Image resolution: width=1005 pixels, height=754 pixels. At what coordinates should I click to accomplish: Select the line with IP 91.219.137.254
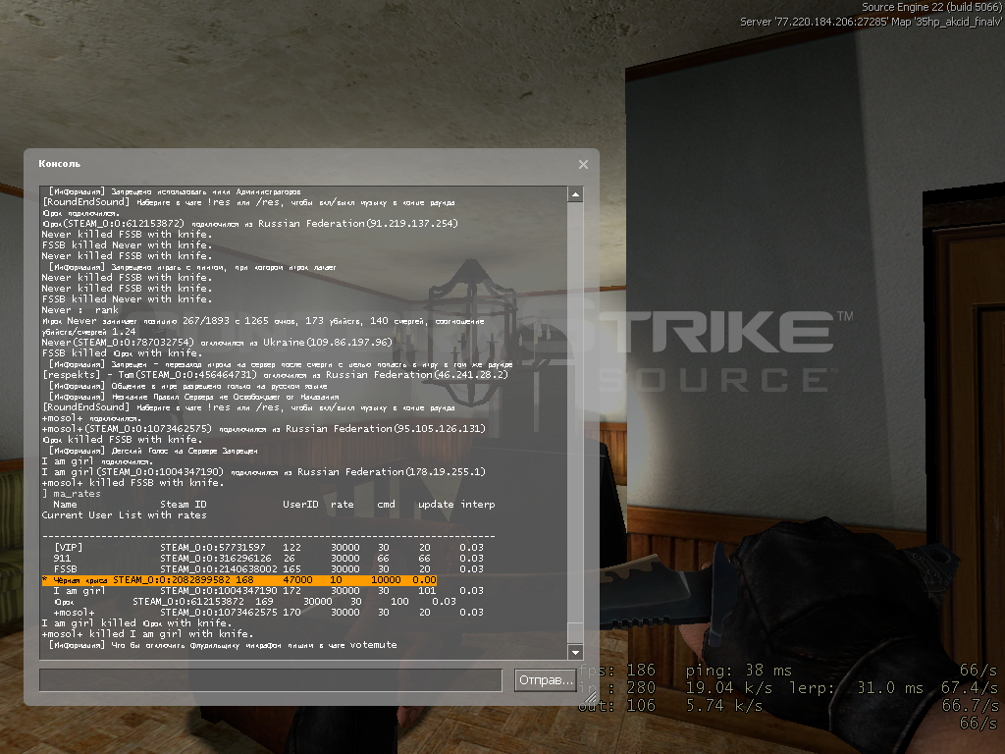(250, 224)
